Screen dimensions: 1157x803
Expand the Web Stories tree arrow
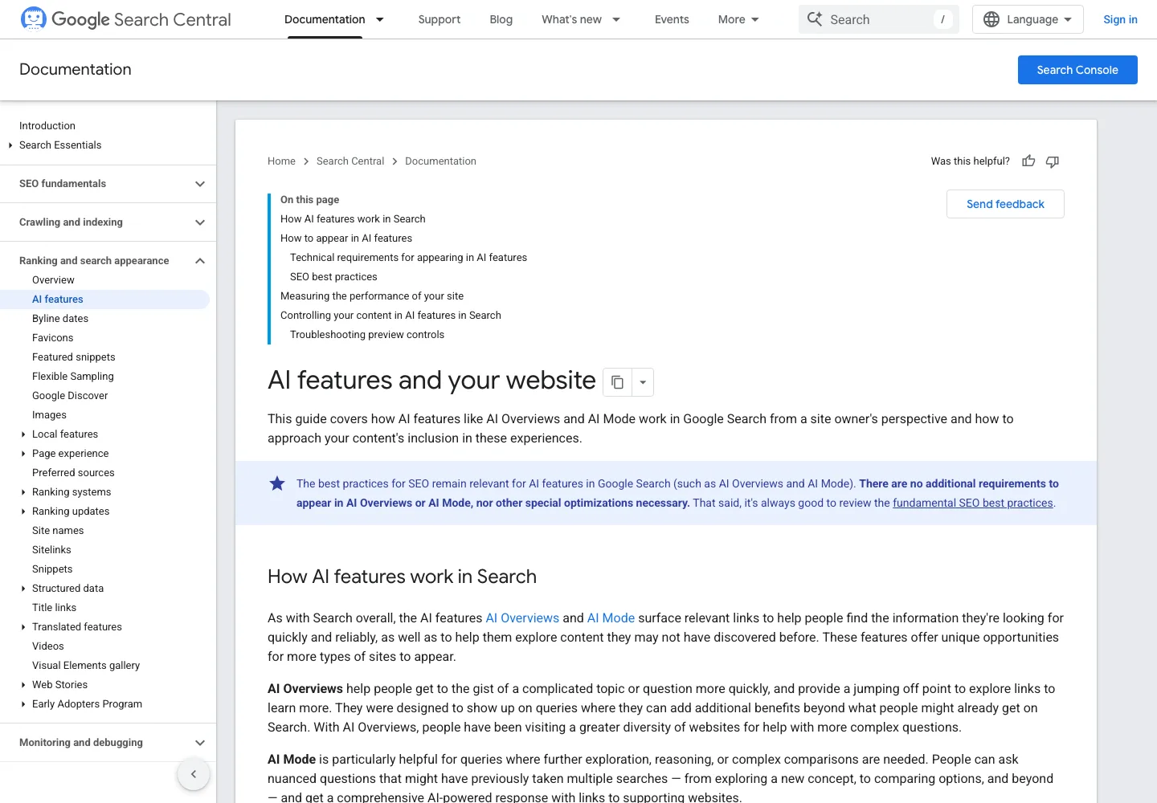(23, 685)
